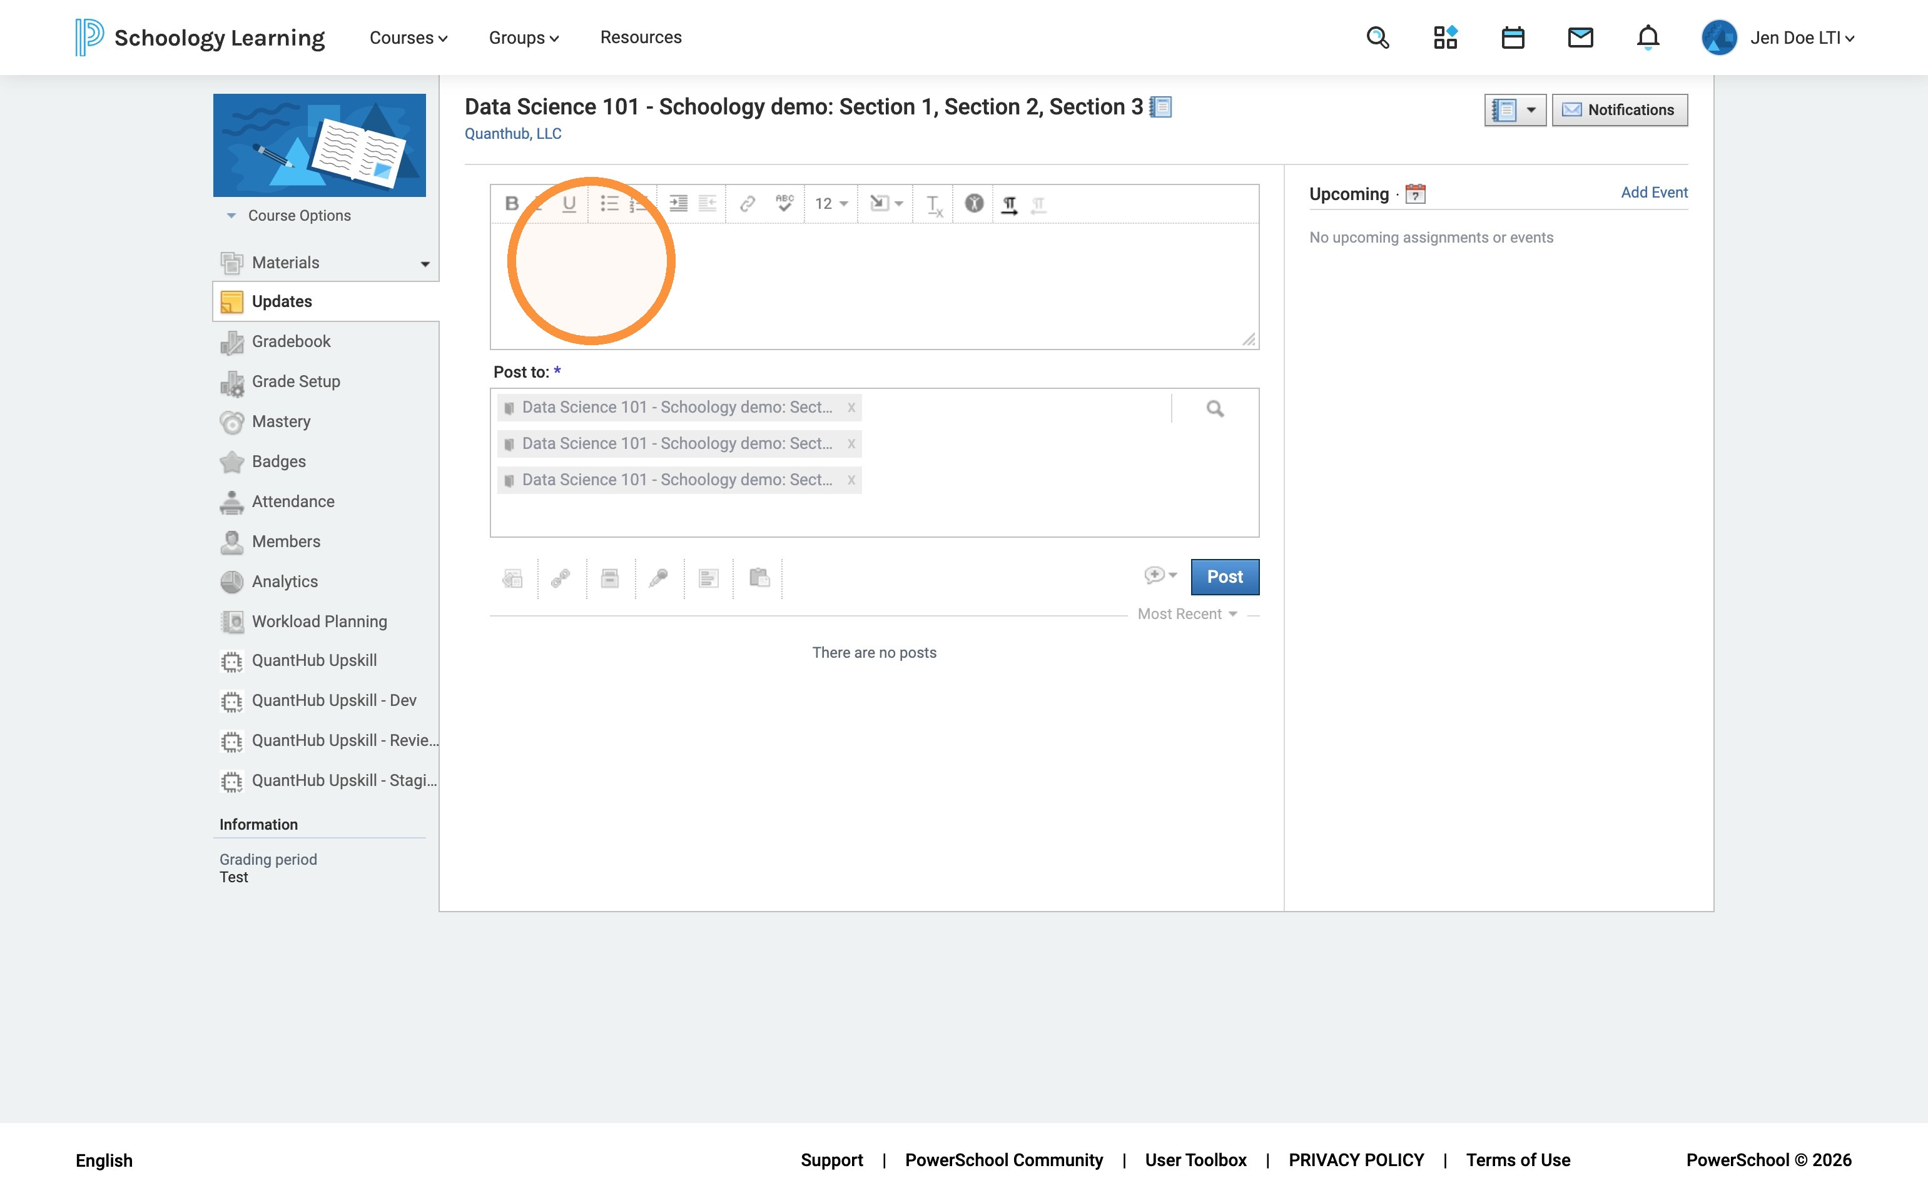The image size is (1928, 1198).
Task: Open search with the header magnifier icon
Action: (x=1378, y=38)
